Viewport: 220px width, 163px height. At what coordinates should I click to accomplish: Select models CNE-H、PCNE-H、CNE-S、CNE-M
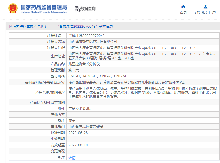97,76
